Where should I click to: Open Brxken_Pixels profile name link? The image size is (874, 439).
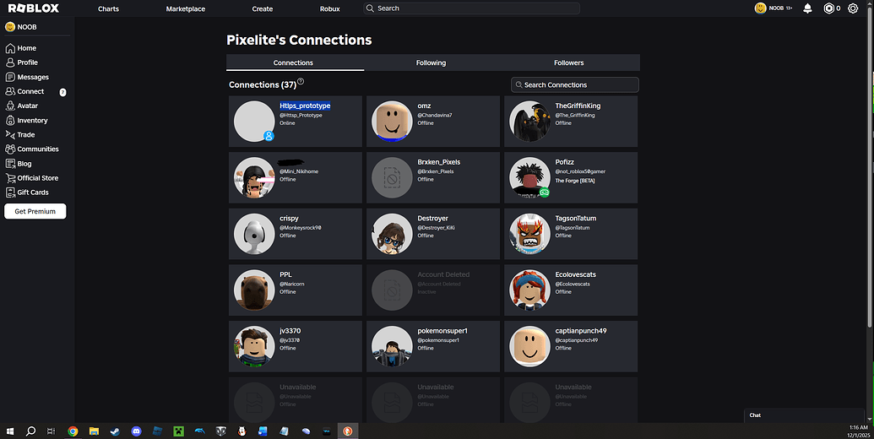(x=438, y=162)
